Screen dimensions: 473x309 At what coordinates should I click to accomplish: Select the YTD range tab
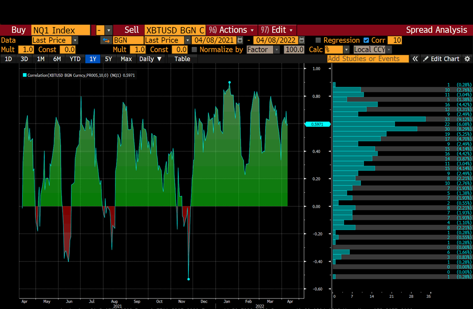point(75,59)
